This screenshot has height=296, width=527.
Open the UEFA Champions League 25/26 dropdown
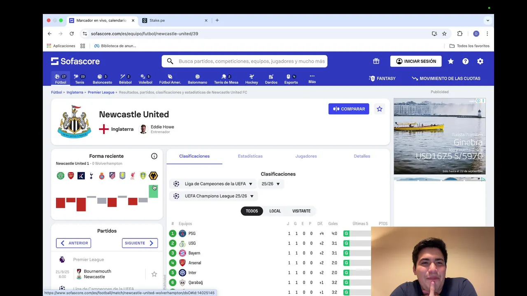point(214,196)
